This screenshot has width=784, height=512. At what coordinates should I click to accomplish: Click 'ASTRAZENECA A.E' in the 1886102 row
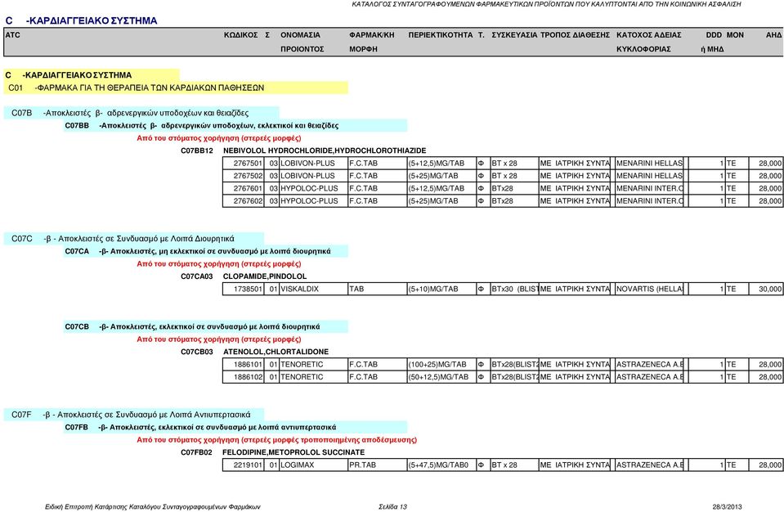coord(649,376)
